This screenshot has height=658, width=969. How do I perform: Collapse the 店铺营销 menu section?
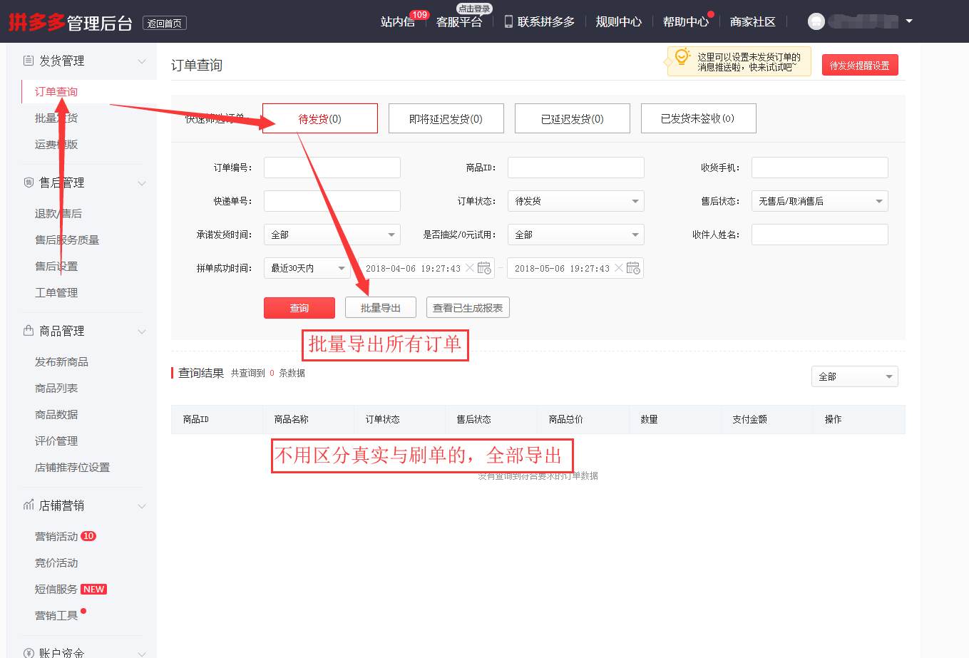point(142,506)
